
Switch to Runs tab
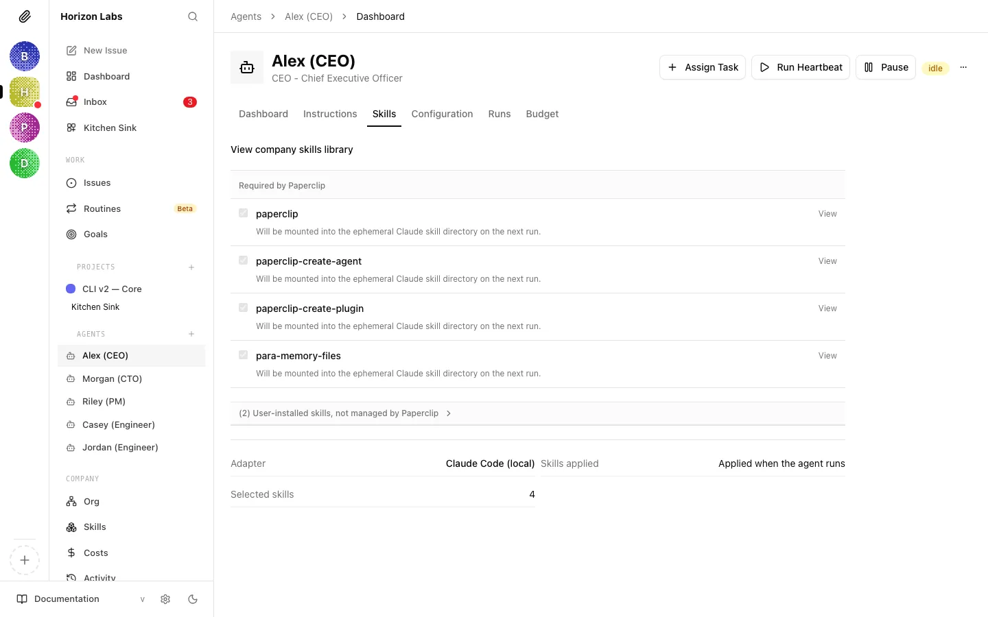click(x=499, y=114)
